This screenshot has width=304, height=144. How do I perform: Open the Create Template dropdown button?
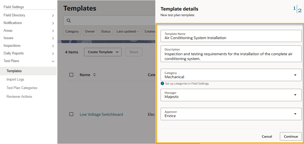(103, 52)
